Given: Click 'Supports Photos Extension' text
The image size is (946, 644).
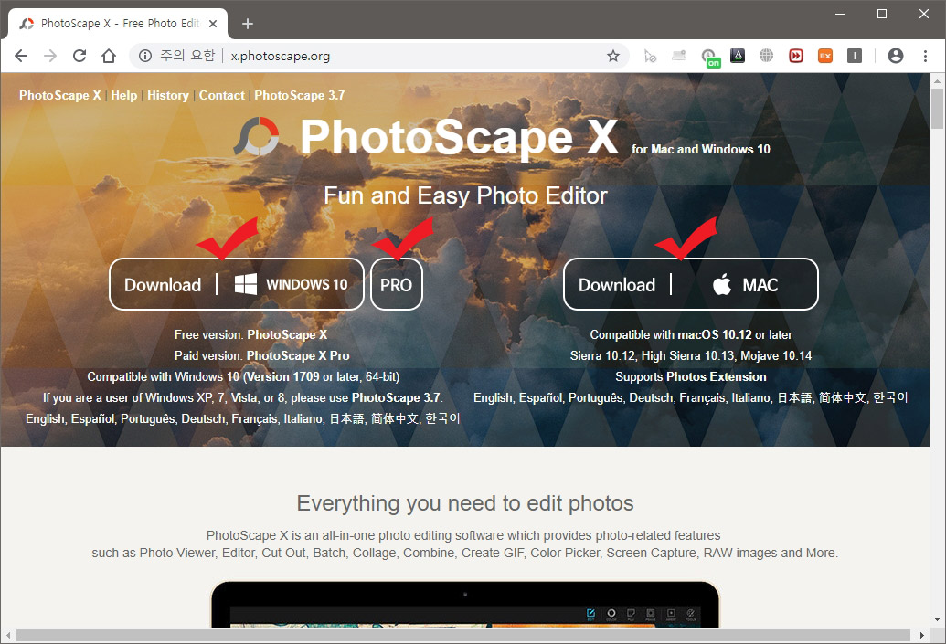Looking at the screenshot, I should [x=691, y=377].
